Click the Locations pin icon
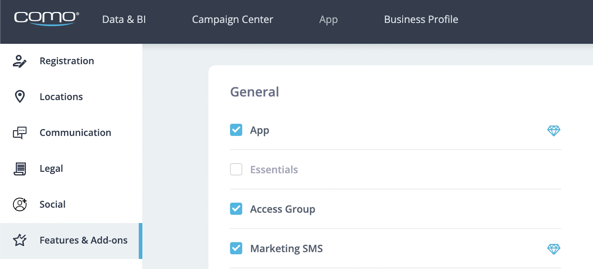The height and width of the screenshot is (269, 593). [x=20, y=97]
